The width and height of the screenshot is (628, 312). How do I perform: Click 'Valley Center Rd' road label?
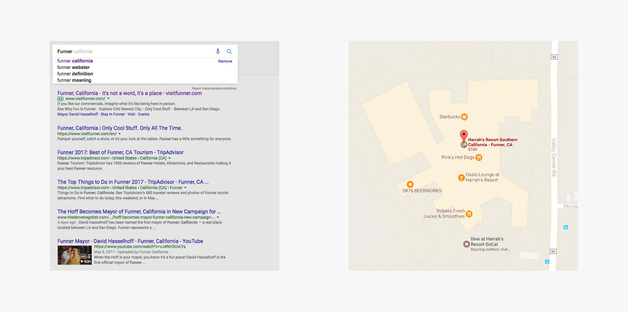click(x=554, y=157)
